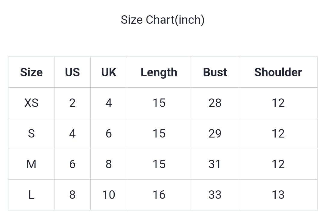Viewport: 325px width, 224px height.
Task: Click the L shoulder value 13
Action: [x=278, y=195]
